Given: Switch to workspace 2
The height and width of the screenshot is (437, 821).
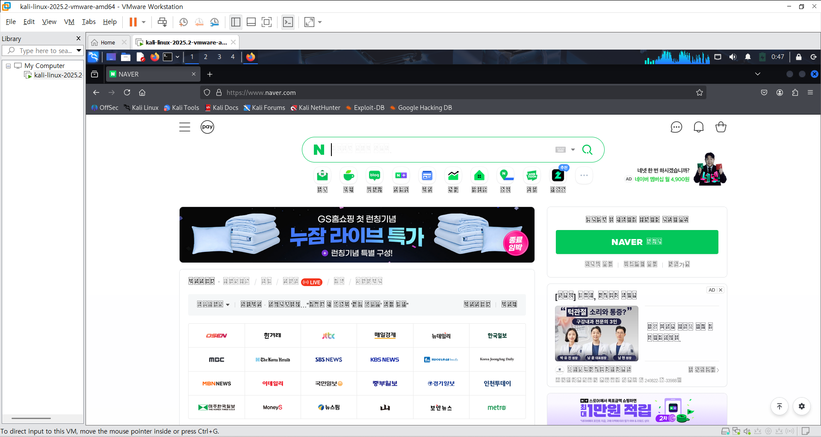Looking at the screenshot, I should point(206,56).
